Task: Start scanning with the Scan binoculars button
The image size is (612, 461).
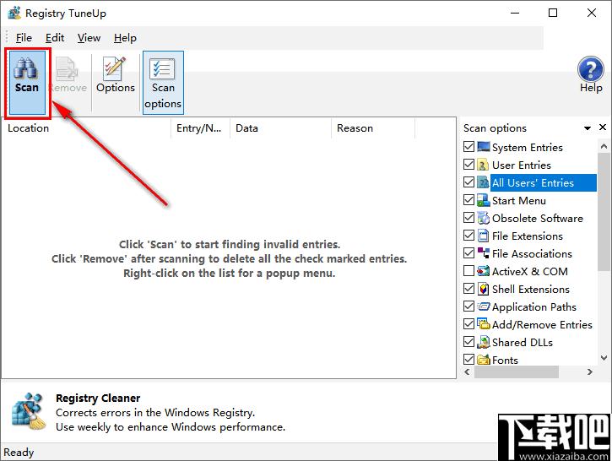Action: [26, 83]
